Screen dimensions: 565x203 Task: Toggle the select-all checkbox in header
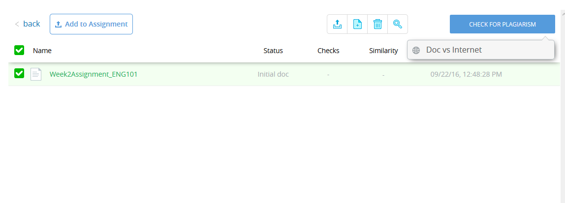[19, 50]
